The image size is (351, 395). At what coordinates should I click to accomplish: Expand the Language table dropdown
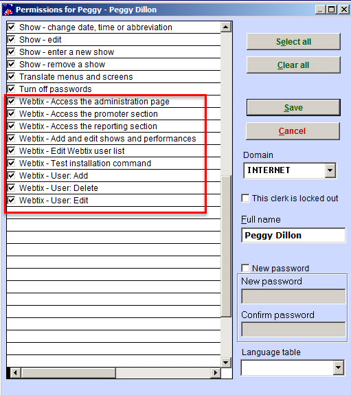tap(338, 368)
